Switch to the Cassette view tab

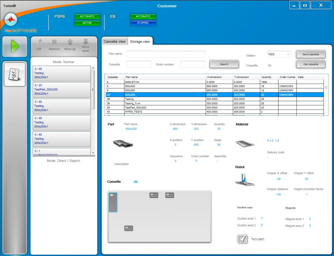(x=114, y=42)
